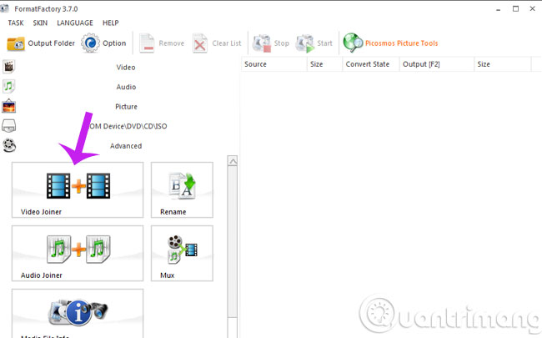The image size is (542, 338).
Task: Open the Picosmos Picture Tools link
Action: (x=402, y=43)
